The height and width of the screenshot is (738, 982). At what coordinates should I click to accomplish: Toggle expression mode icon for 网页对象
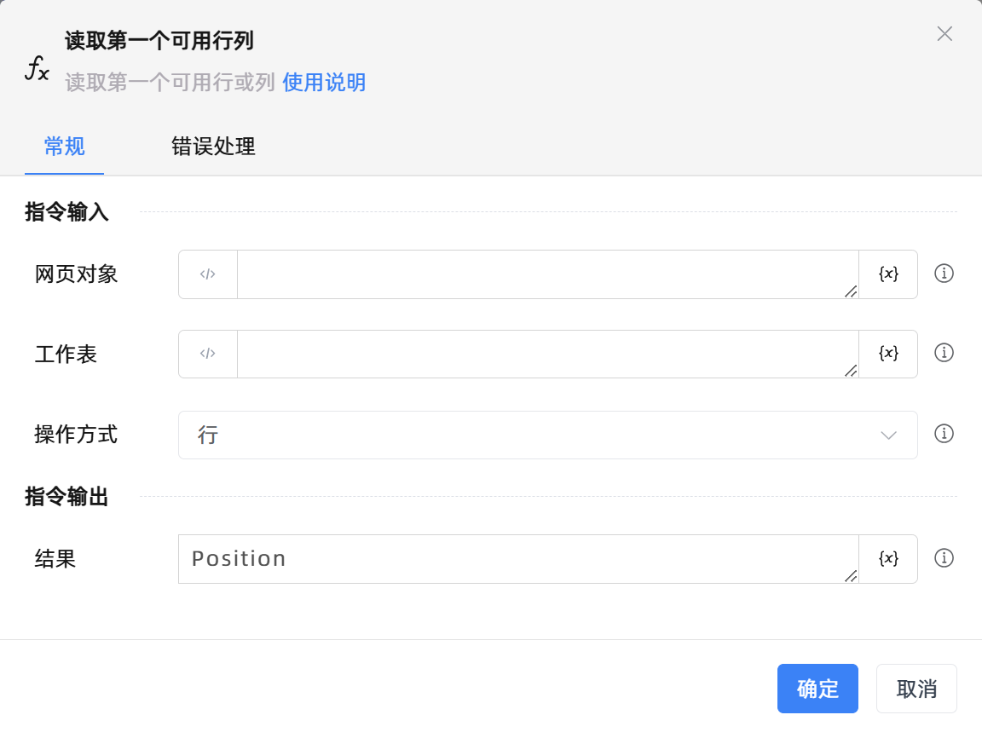pos(208,274)
